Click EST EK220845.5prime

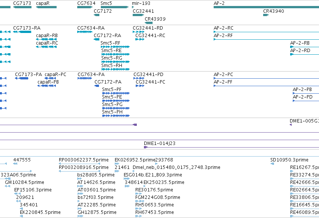21,217
